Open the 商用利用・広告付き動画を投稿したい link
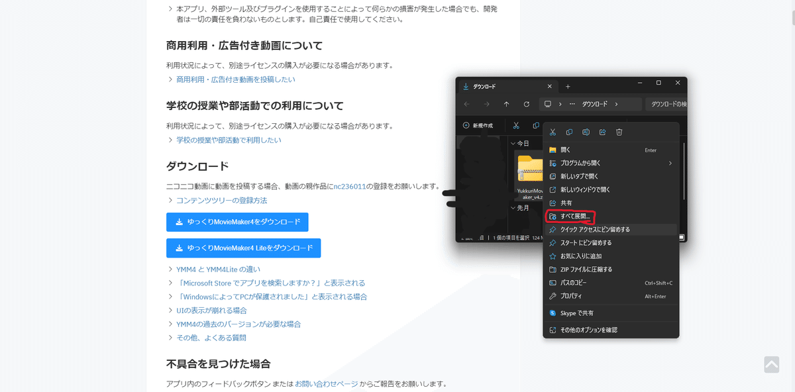This screenshot has height=392, width=795. click(x=236, y=79)
